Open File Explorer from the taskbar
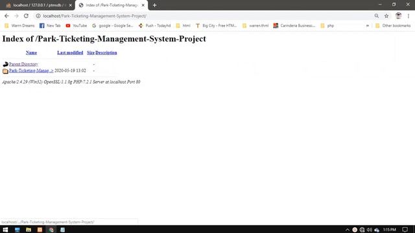This screenshot has width=415, height=233. 29,230
